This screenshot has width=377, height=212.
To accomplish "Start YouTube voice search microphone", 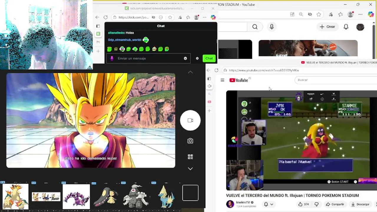I will tap(272, 27).
